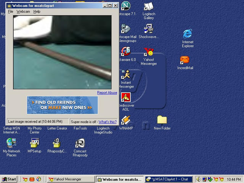Click the webcam video image
Image resolution: width=244 pixels, height=183 pixels.
point(63,52)
